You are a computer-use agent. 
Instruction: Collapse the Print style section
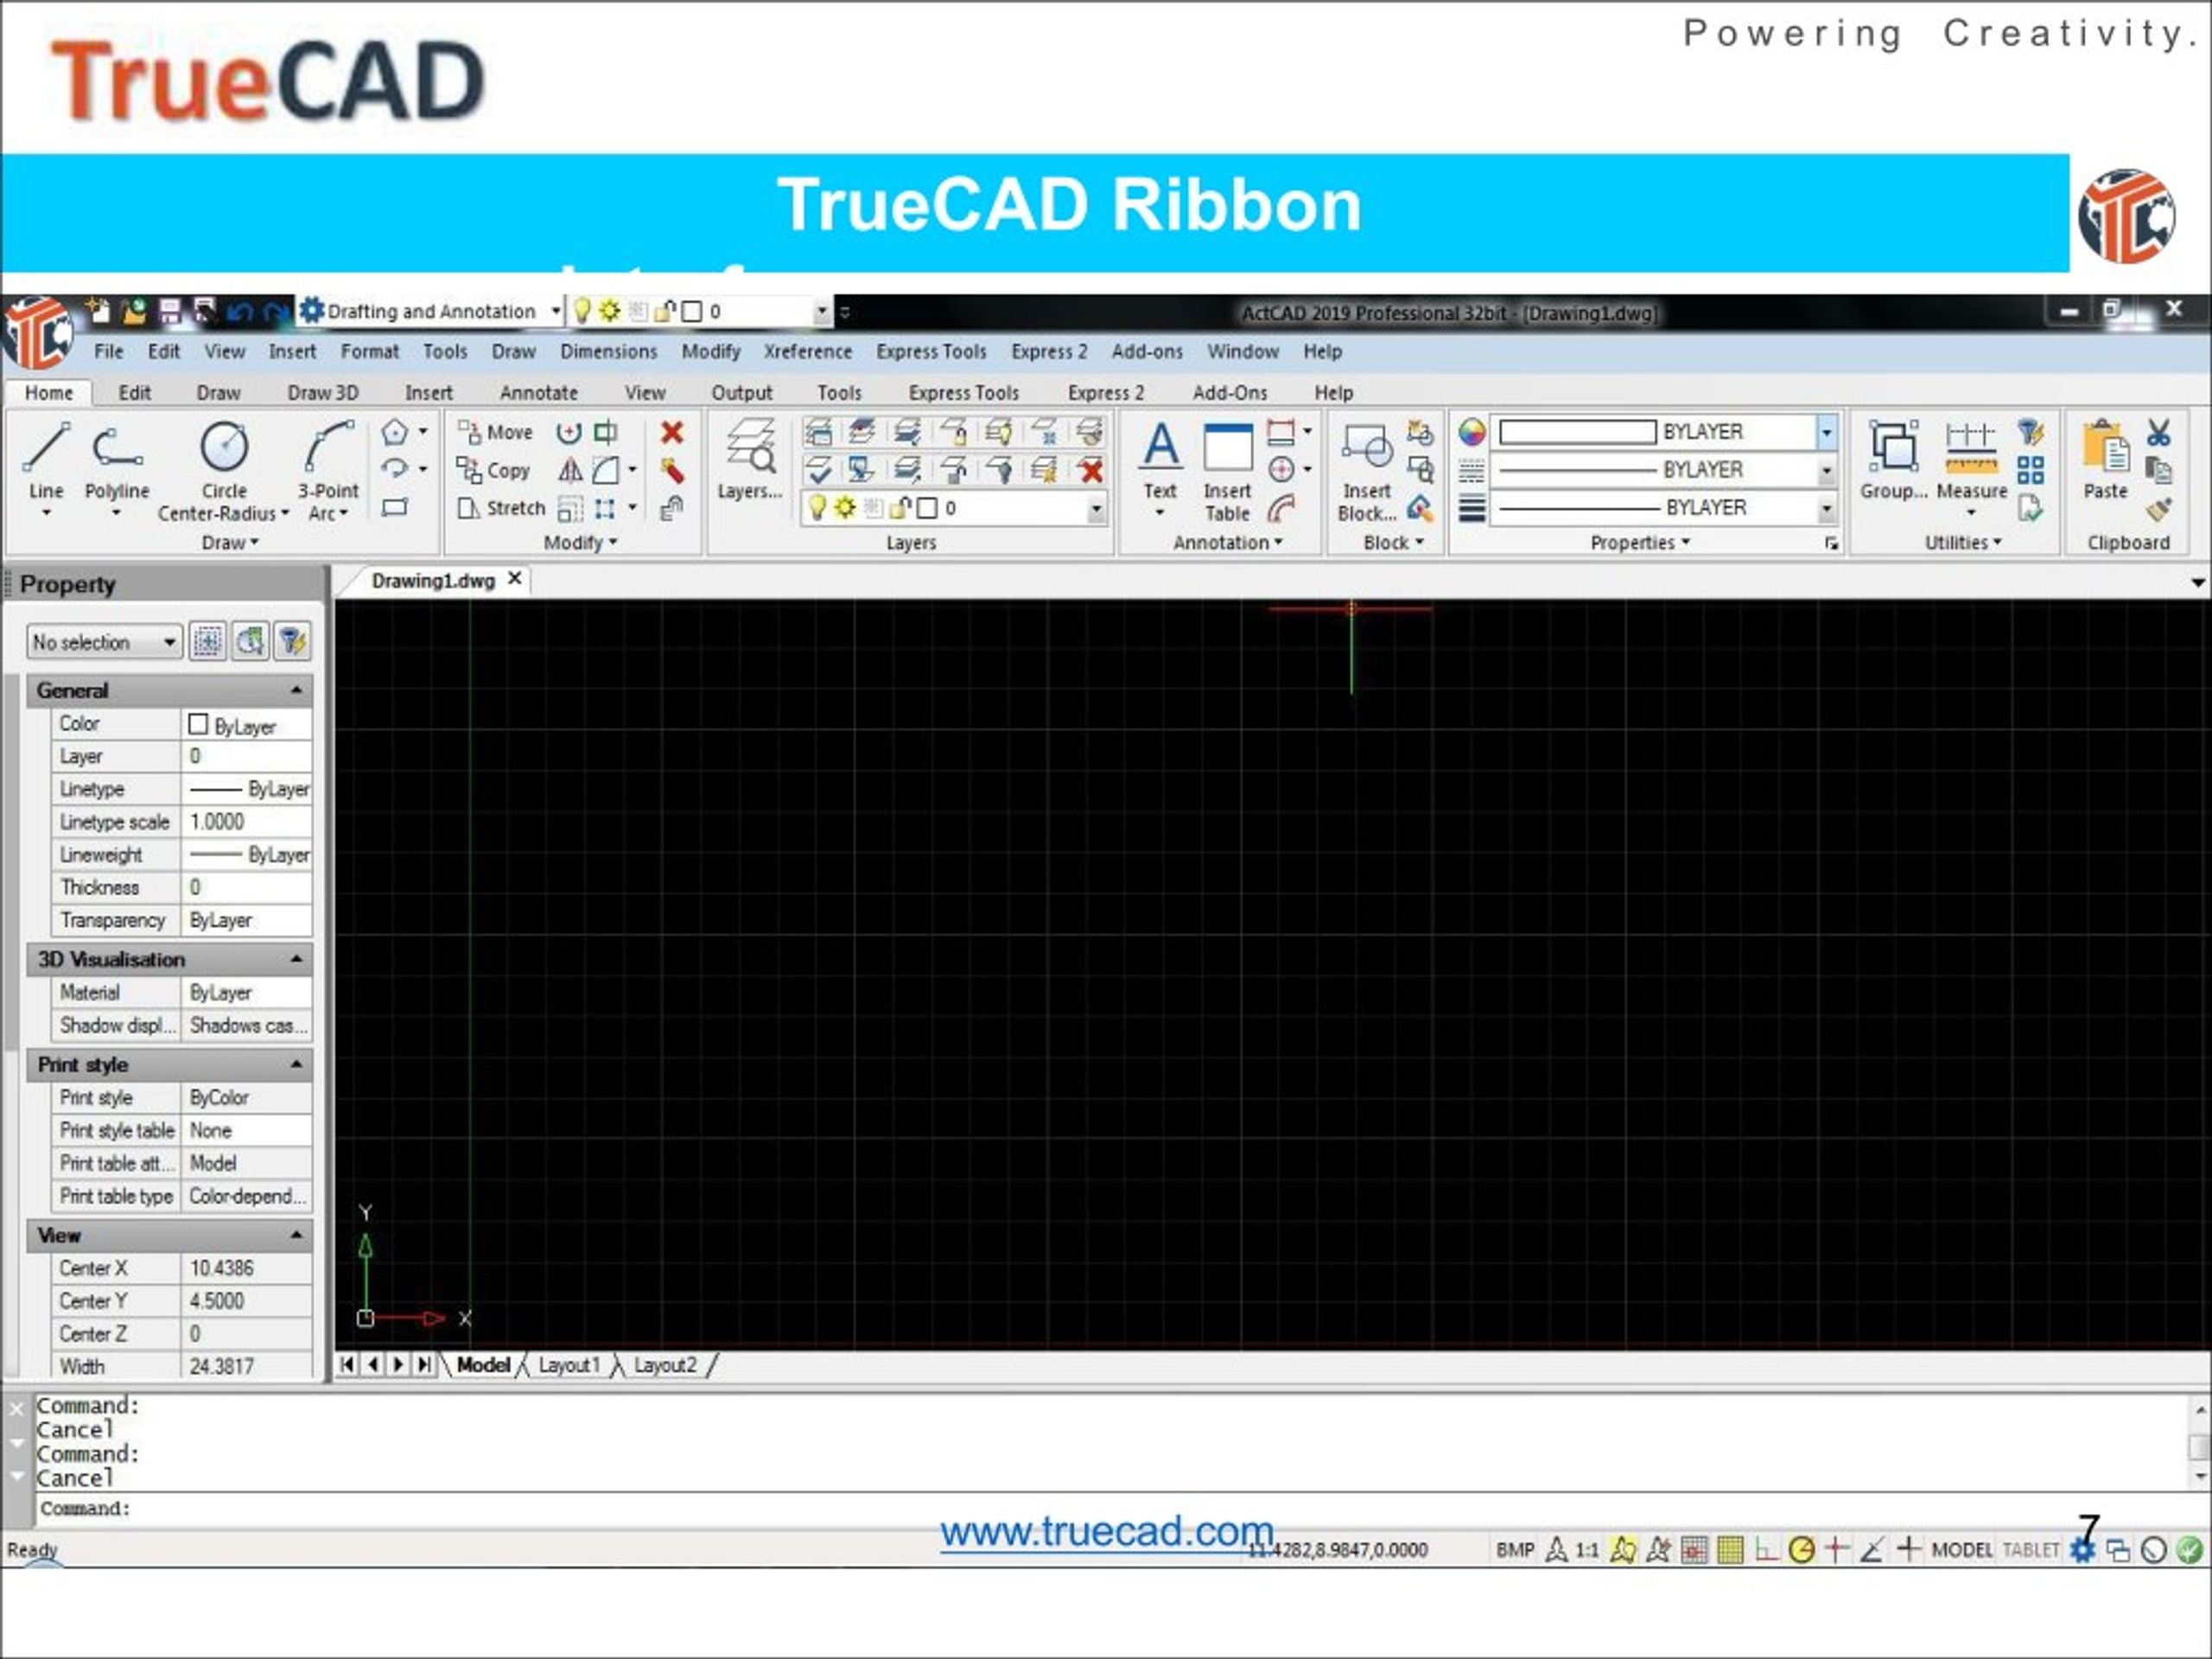pyautogui.click(x=296, y=1064)
